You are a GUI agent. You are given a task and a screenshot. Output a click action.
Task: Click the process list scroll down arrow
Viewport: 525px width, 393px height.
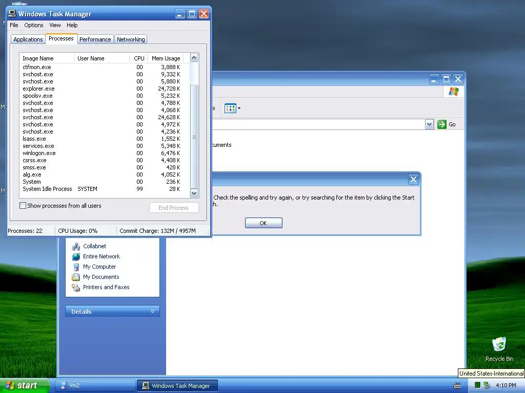(194, 193)
